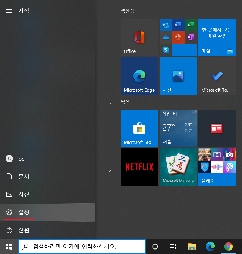Screen dimensions: 242x254
Task: Open the camera app in 플레이 folder
Action: [230, 155]
